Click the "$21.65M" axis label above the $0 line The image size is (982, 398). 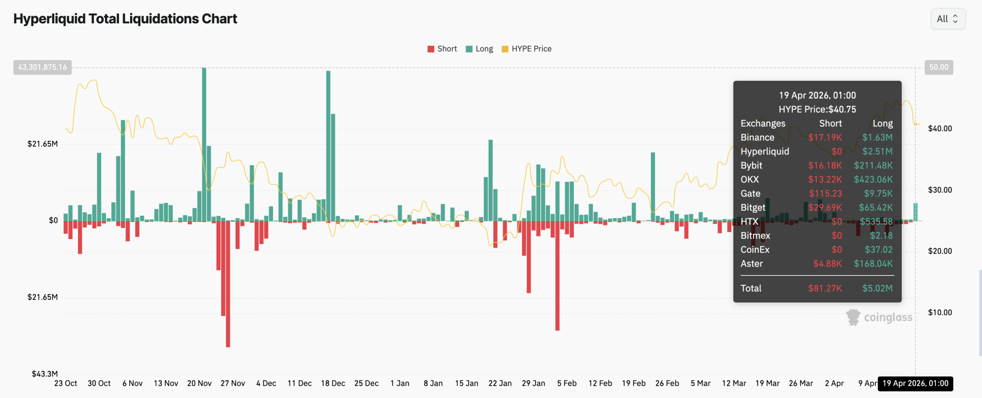(x=43, y=144)
